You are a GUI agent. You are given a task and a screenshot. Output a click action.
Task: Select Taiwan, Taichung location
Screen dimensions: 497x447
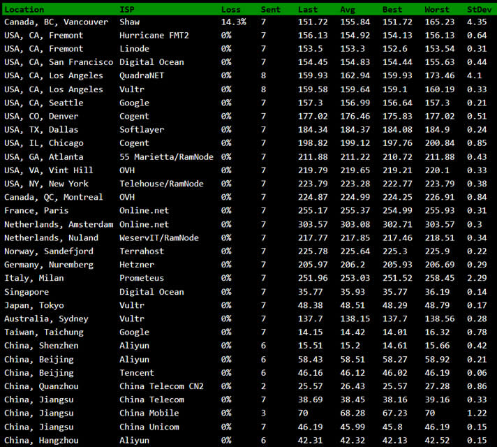[x=44, y=332]
